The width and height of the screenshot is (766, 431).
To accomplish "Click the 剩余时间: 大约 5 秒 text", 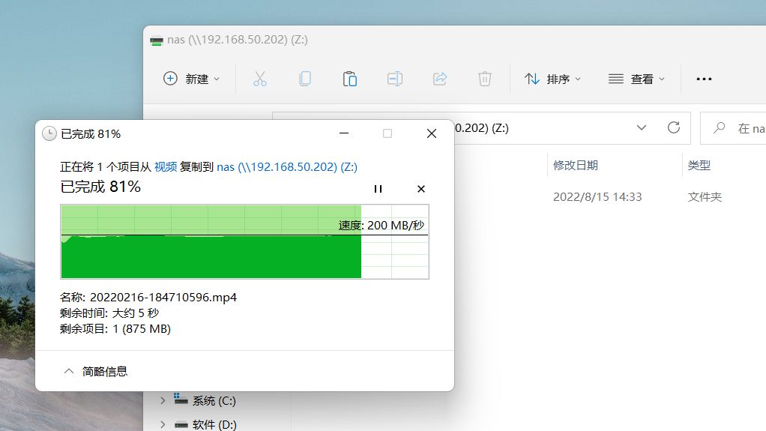I will click(109, 313).
